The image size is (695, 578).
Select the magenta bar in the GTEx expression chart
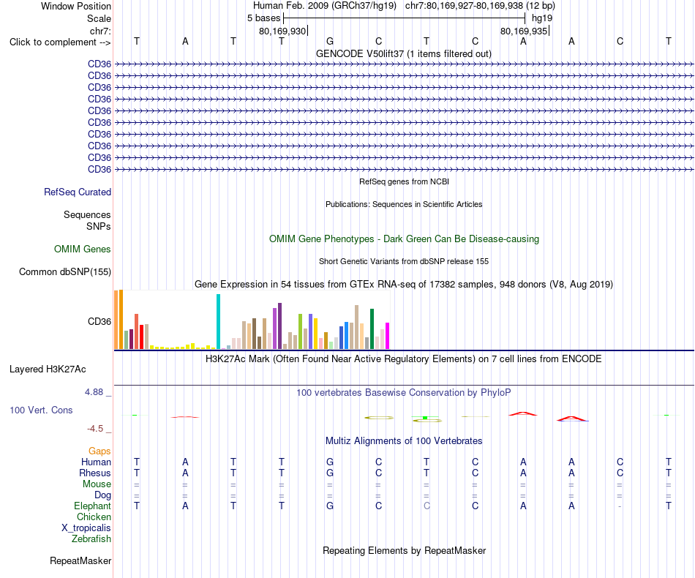coord(388,336)
